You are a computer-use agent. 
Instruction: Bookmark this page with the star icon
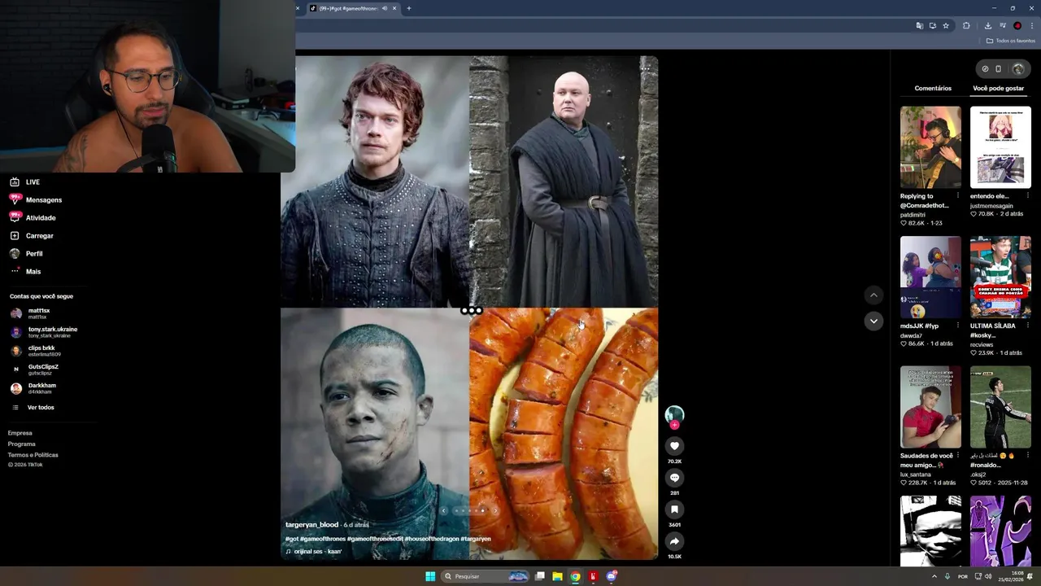[x=946, y=25]
